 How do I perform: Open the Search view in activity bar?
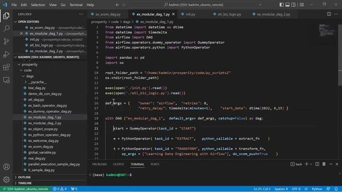tap(6, 28)
